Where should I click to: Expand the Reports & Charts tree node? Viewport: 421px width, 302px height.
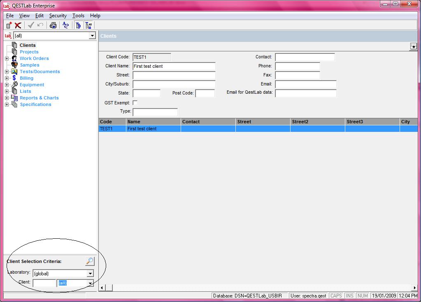[x=7, y=98]
